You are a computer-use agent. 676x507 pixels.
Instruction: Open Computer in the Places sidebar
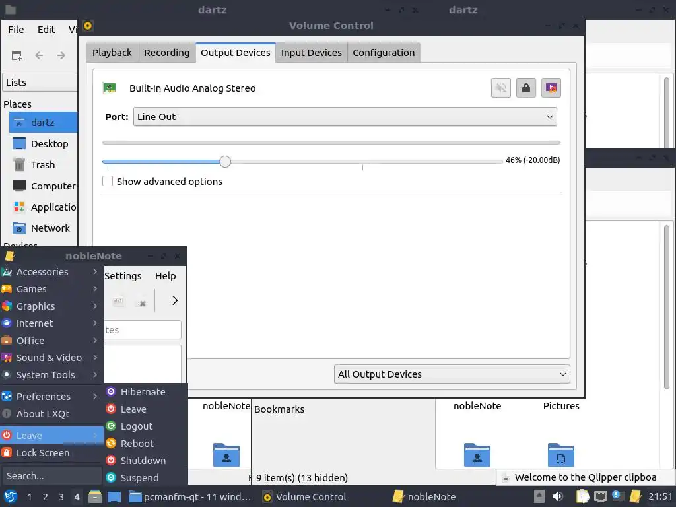[x=43, y=186]
